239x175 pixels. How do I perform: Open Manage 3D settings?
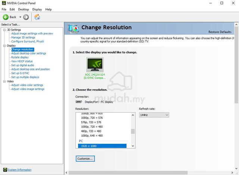tap(23, 38)
